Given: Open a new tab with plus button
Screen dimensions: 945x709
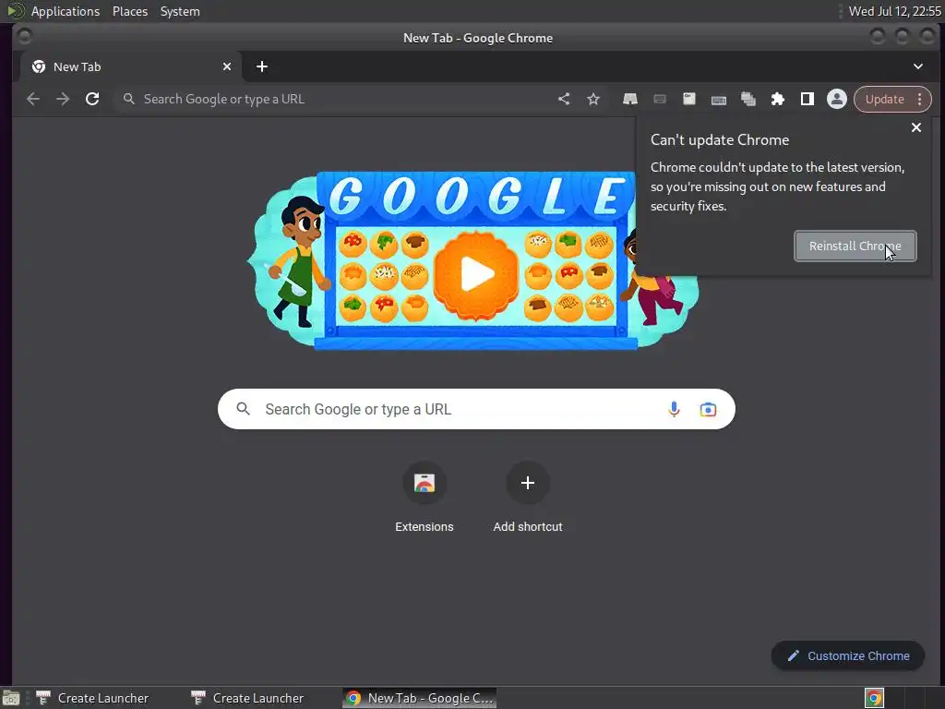Looking at the screenshot, I should pos(261,66).
